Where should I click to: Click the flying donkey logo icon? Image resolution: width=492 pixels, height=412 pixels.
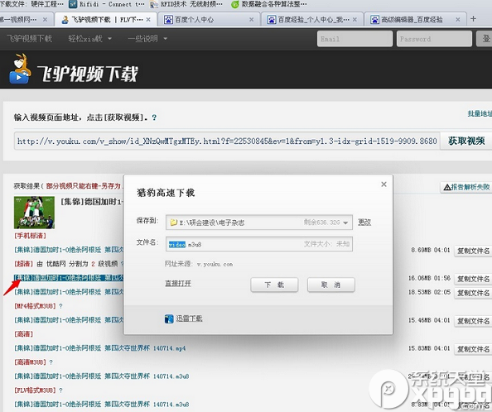tap(20, 69)
